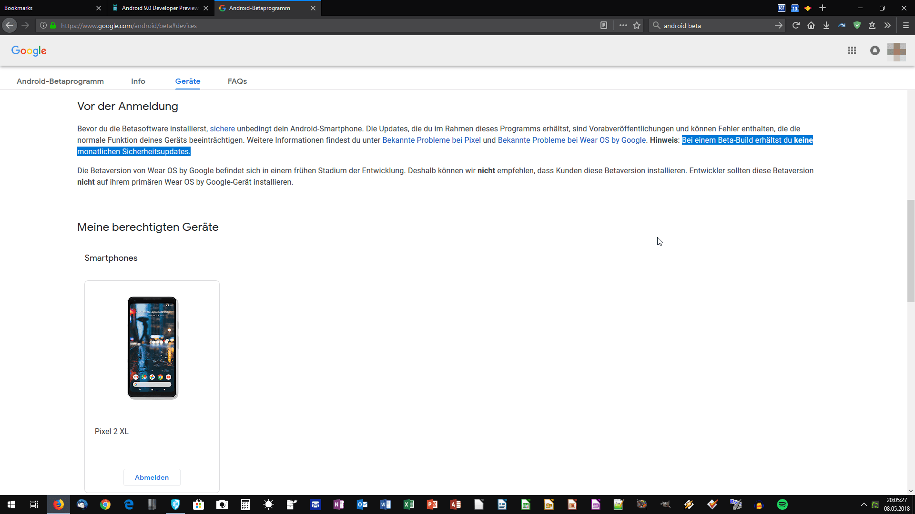This screenshot has height=514, width=915.
Task: Select the Geräte nav tab
Action: pyautogui.click(x=188, y=81)
